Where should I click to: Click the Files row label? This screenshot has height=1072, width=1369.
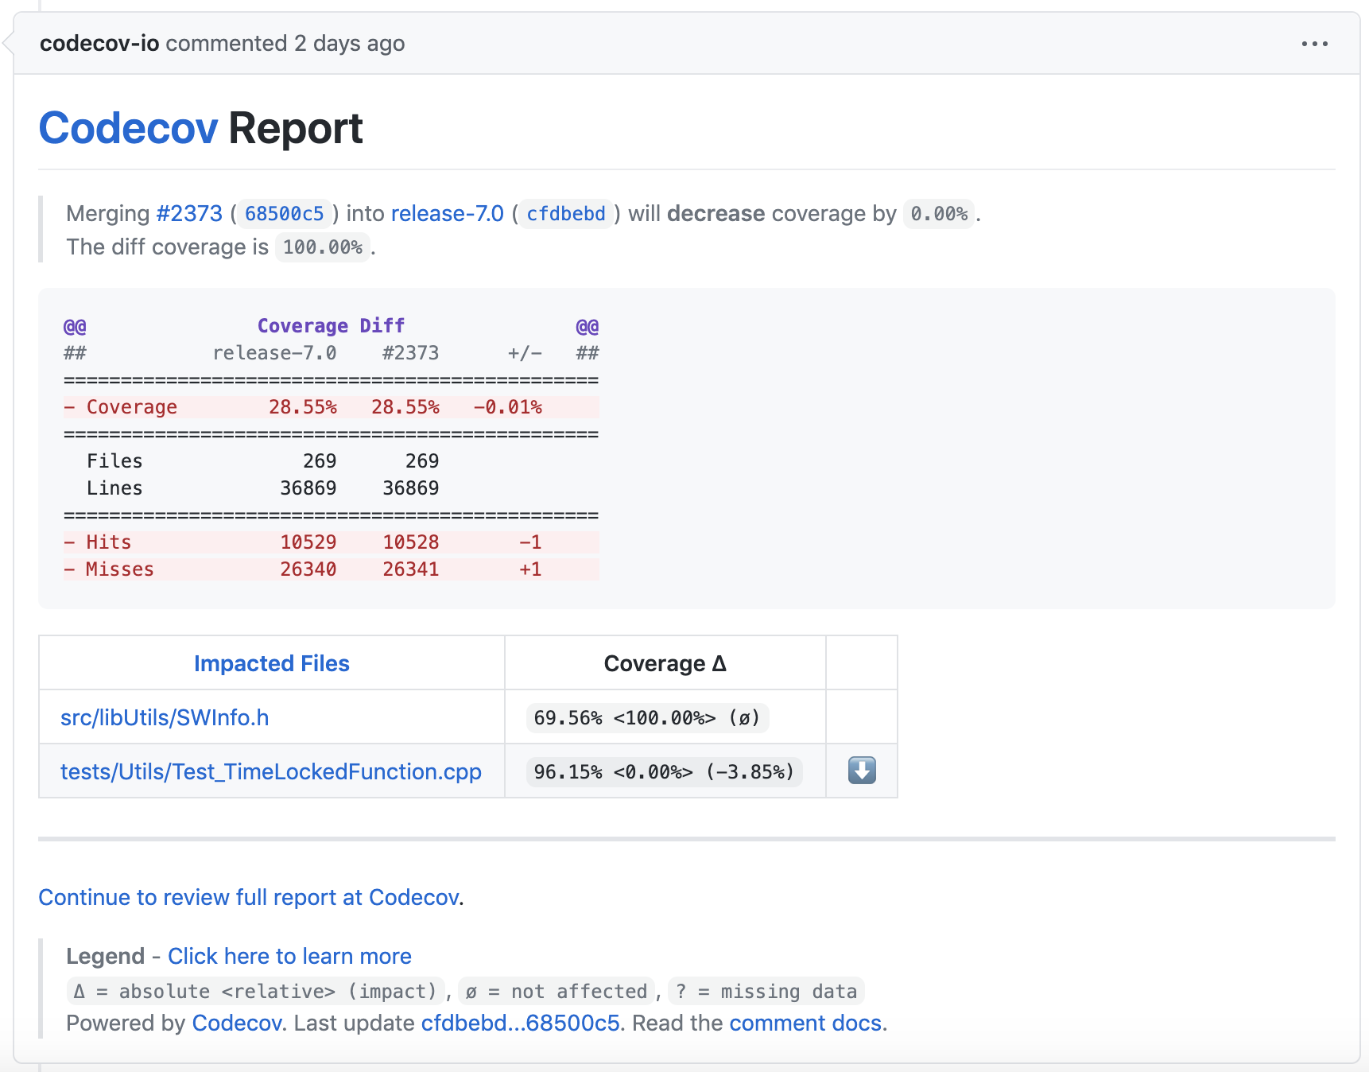tap(114, 461)
